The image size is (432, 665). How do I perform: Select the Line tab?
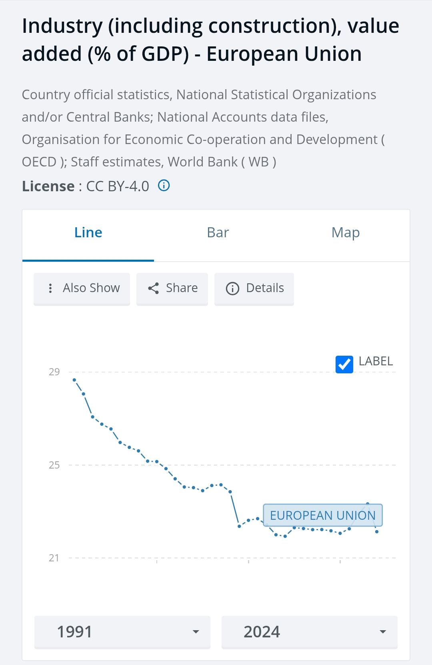pos(88,232)
